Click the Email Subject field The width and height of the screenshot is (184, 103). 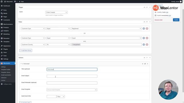(72, 76)
